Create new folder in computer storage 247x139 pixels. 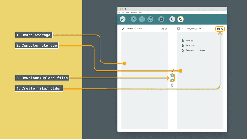coord(218,29)
